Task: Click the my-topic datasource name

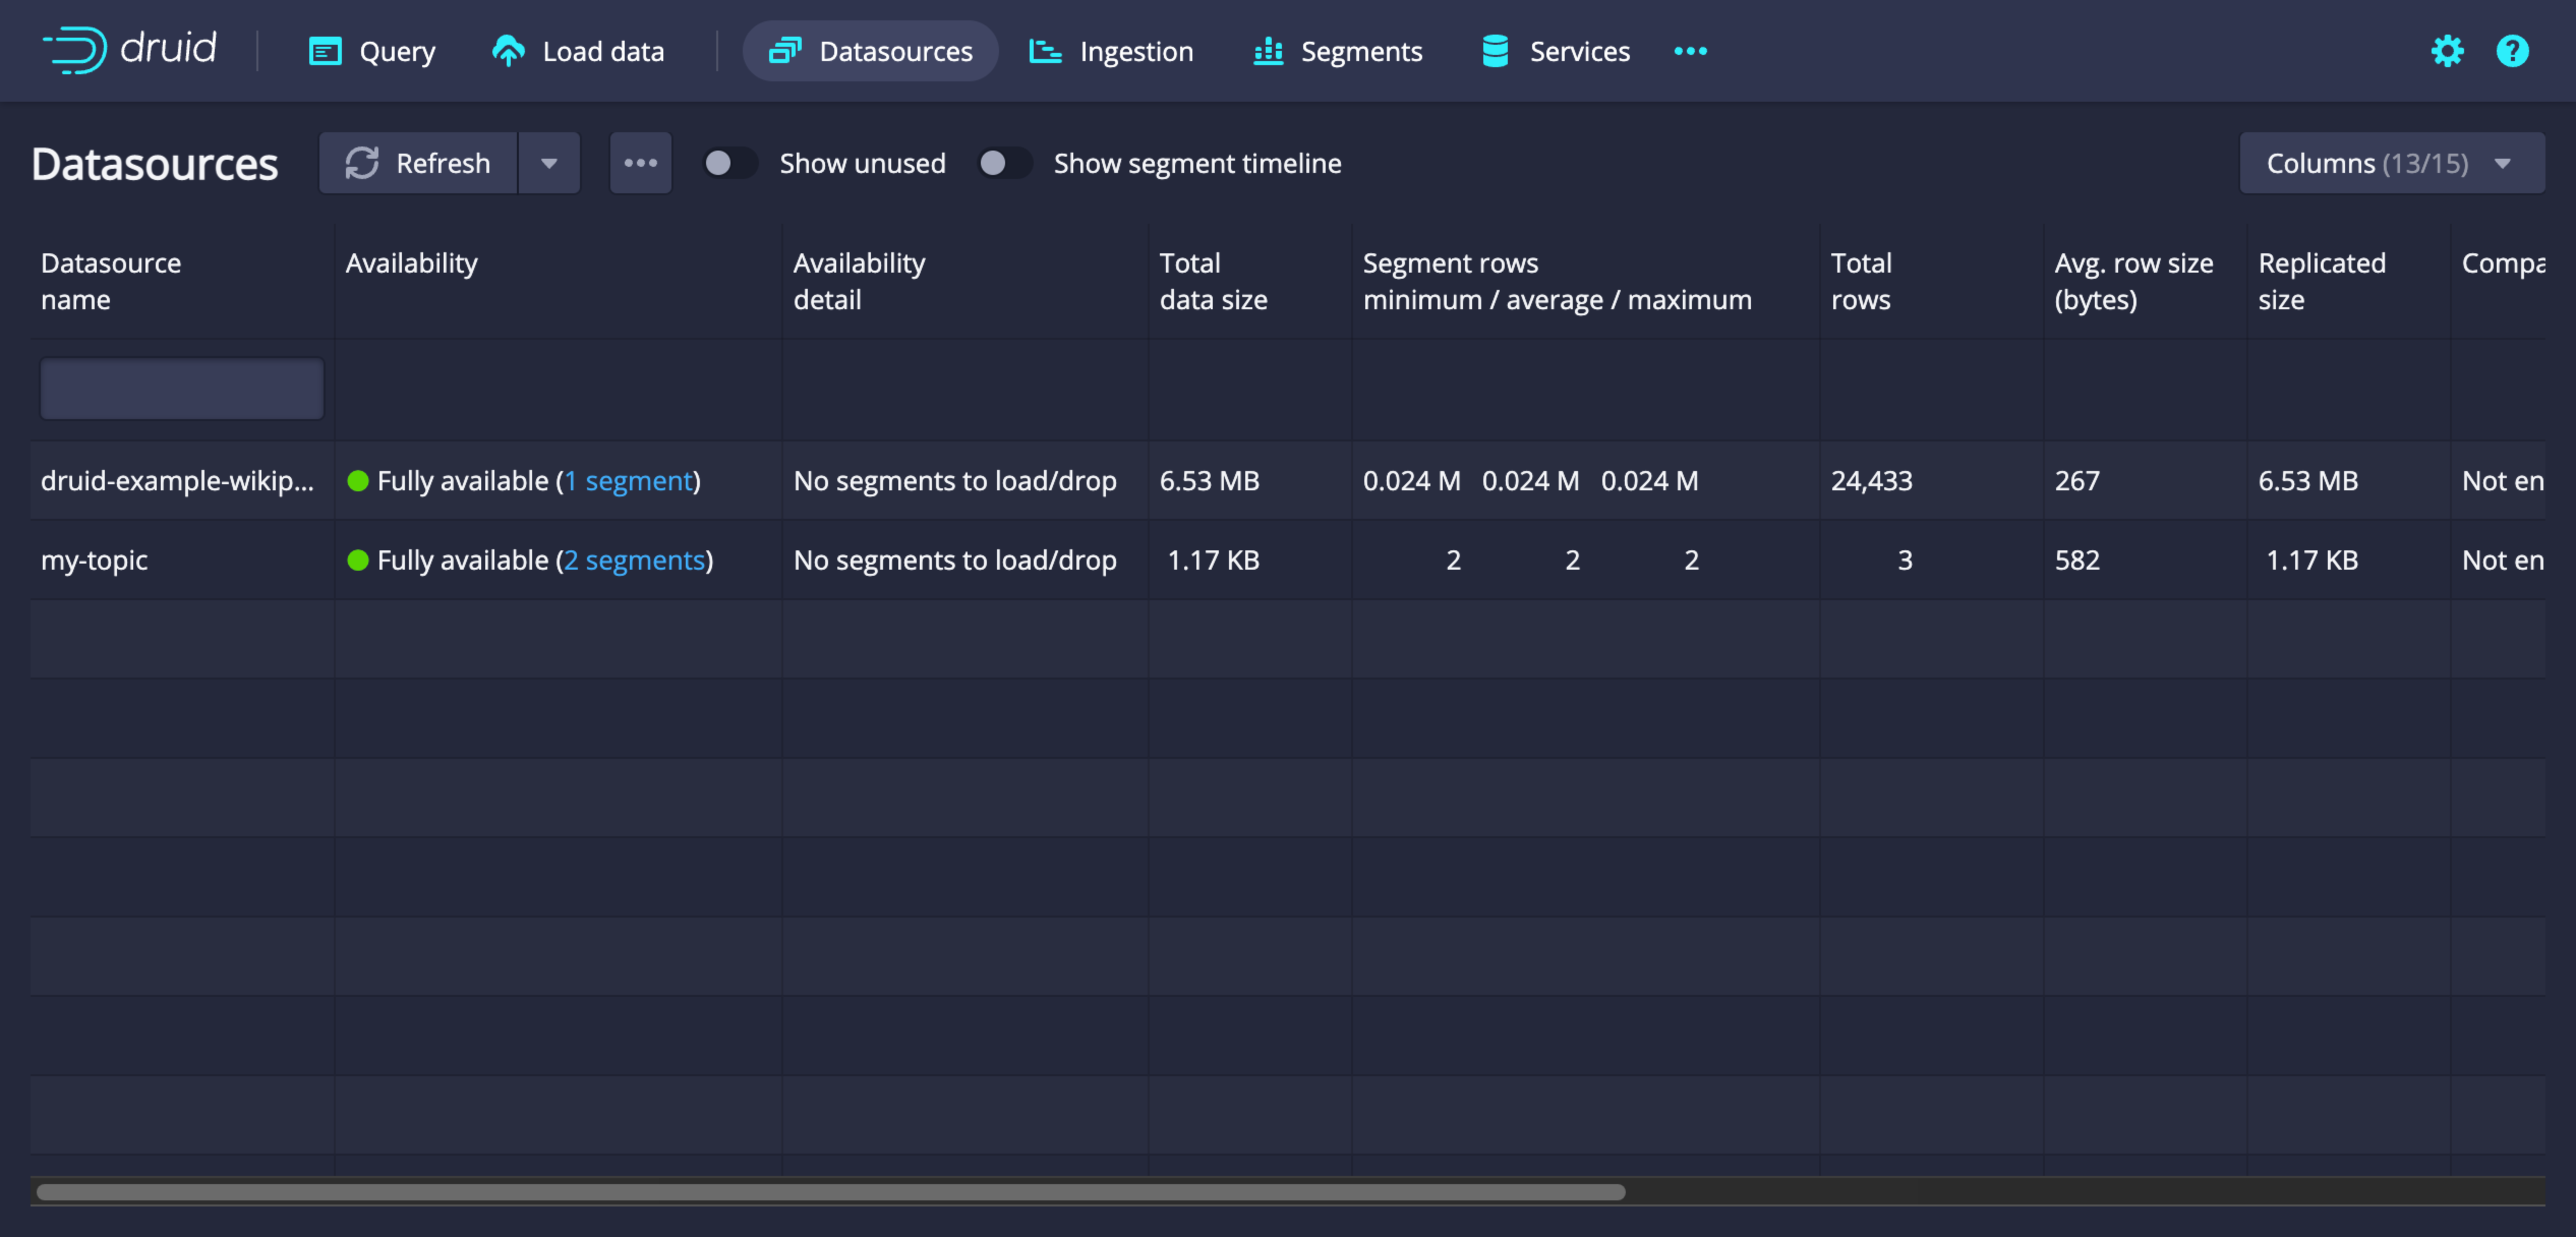Action: (x=94, y=560)
